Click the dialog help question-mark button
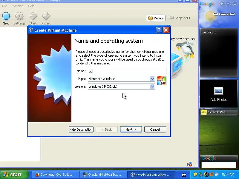The height and width of the screenshot is (179, 239). (159, 30)
